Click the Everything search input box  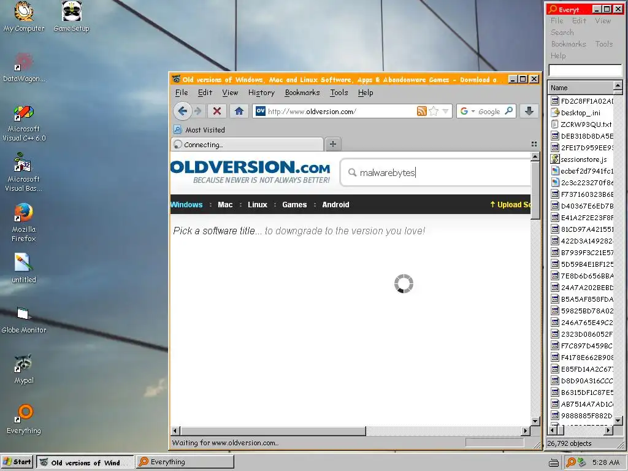pos(584,70)
